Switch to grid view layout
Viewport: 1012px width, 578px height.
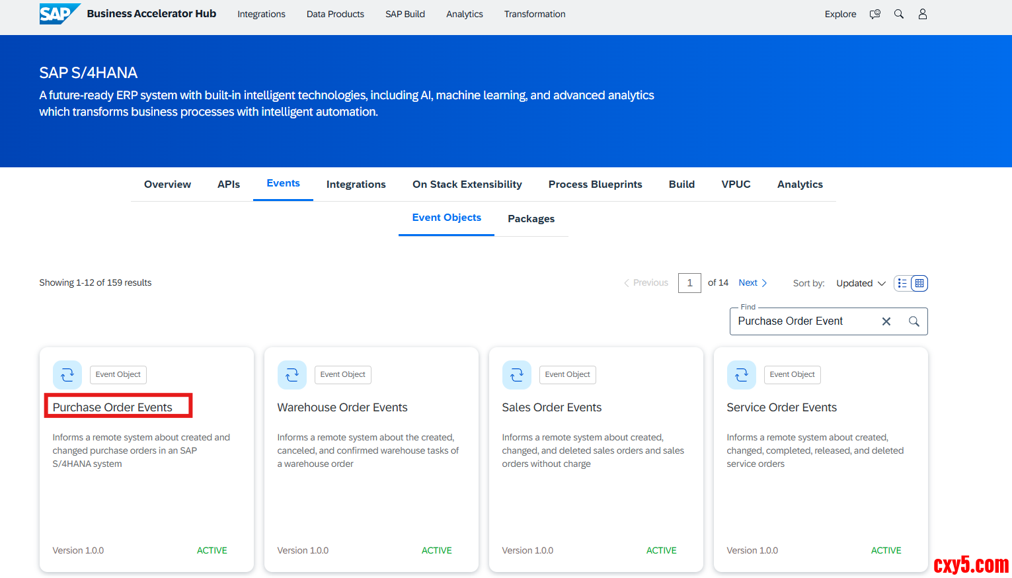point(919,283)
